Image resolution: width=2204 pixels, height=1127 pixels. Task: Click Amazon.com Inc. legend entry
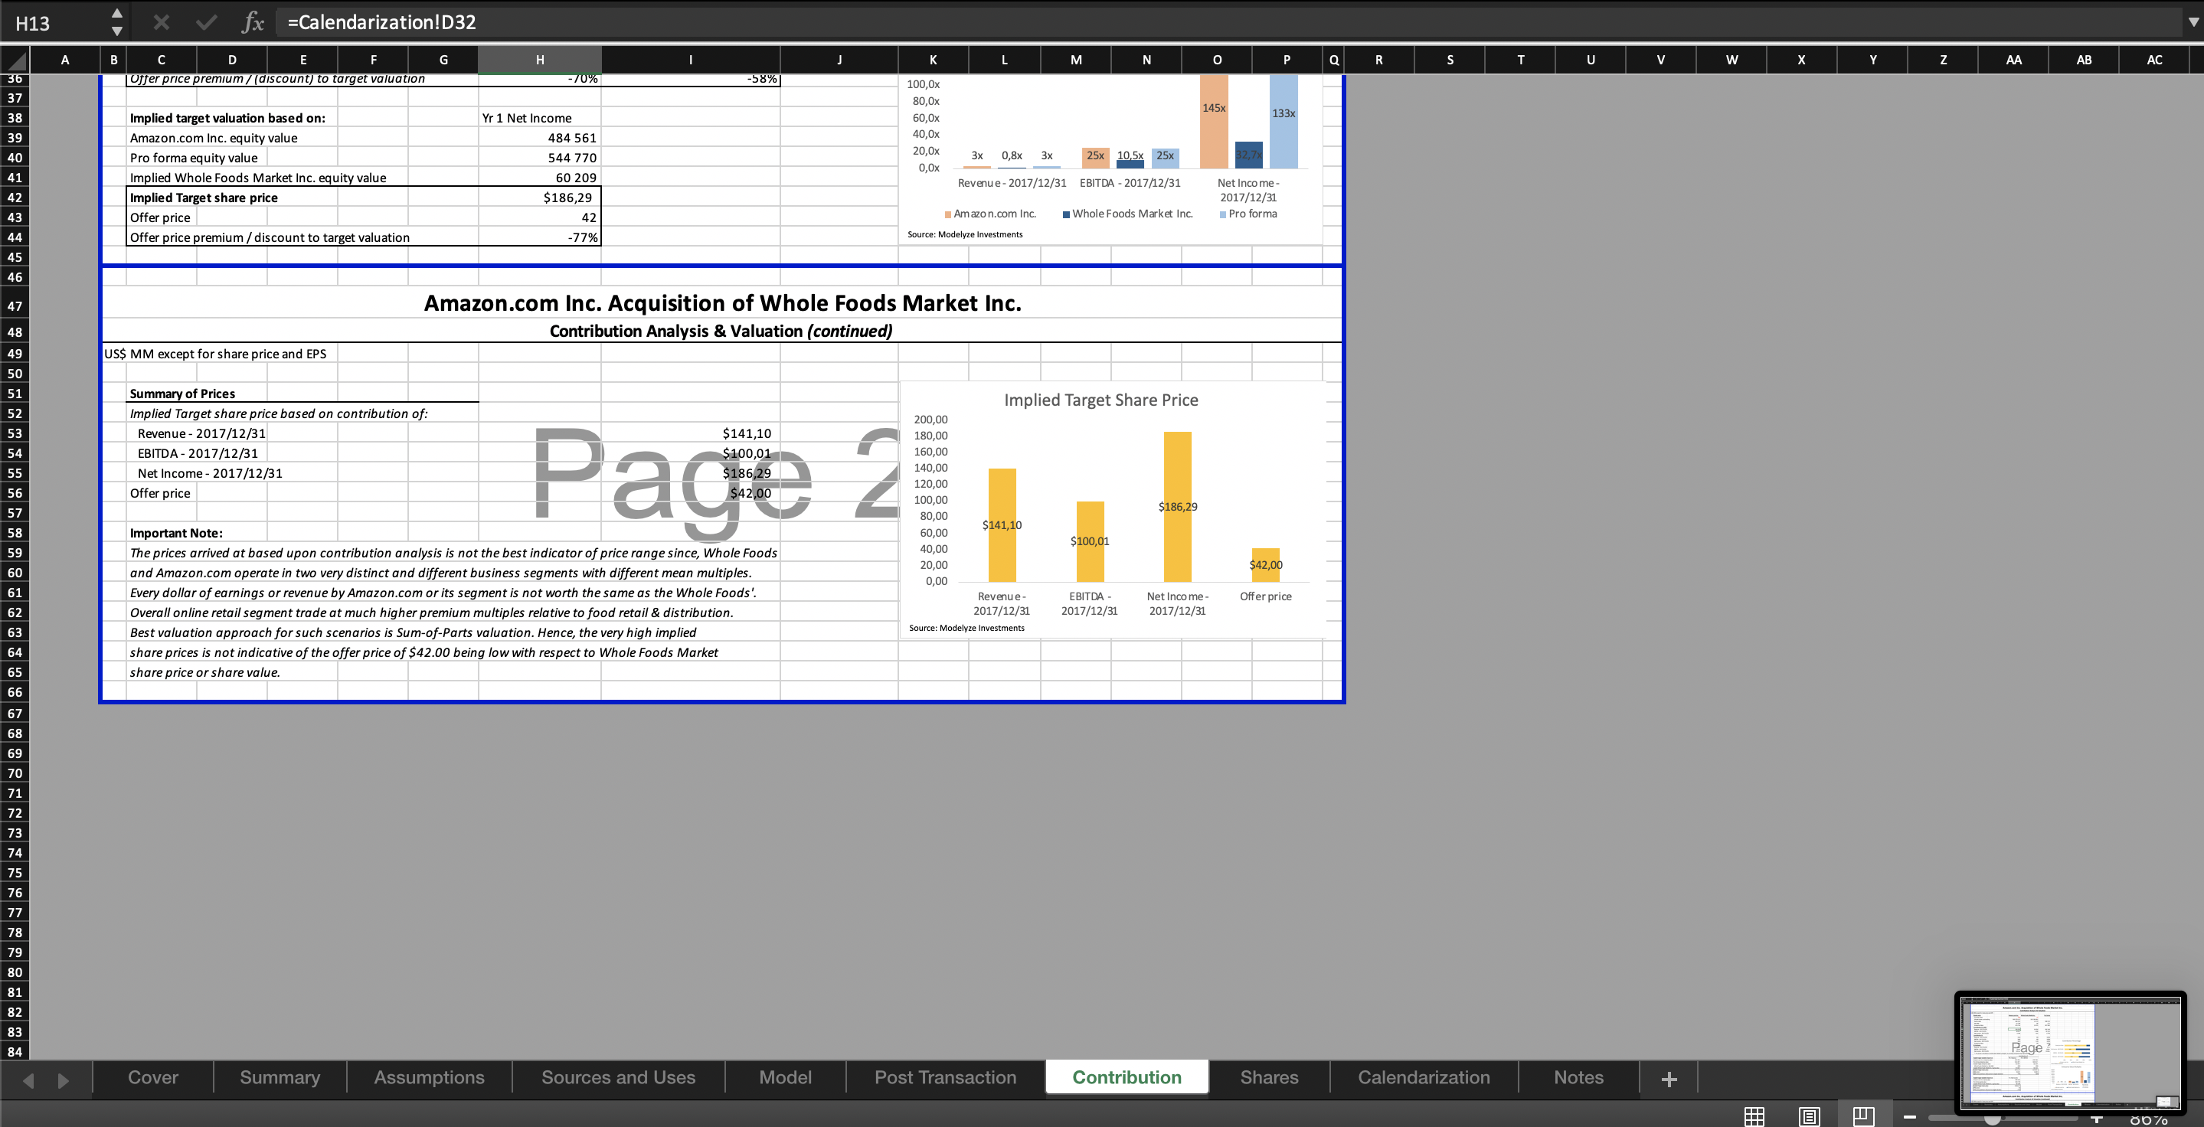pos(991,214)
